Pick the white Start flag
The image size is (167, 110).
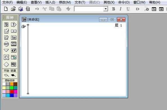coord(6,75)
